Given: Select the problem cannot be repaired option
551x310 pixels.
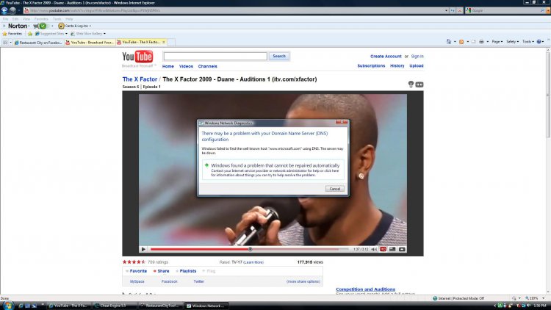Looking at the screenshot, I should [273, 170].
